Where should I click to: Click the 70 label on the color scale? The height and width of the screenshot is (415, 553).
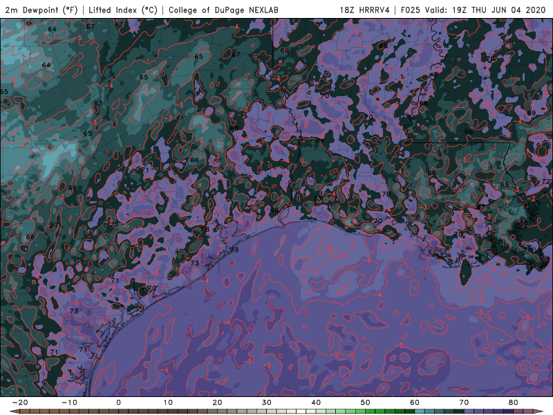(x=464, y=403)
